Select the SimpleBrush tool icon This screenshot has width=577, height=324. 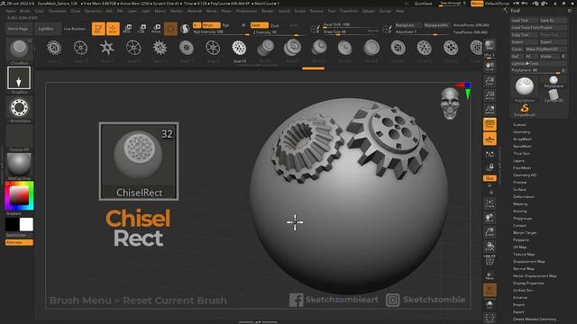tap(525, 110)
